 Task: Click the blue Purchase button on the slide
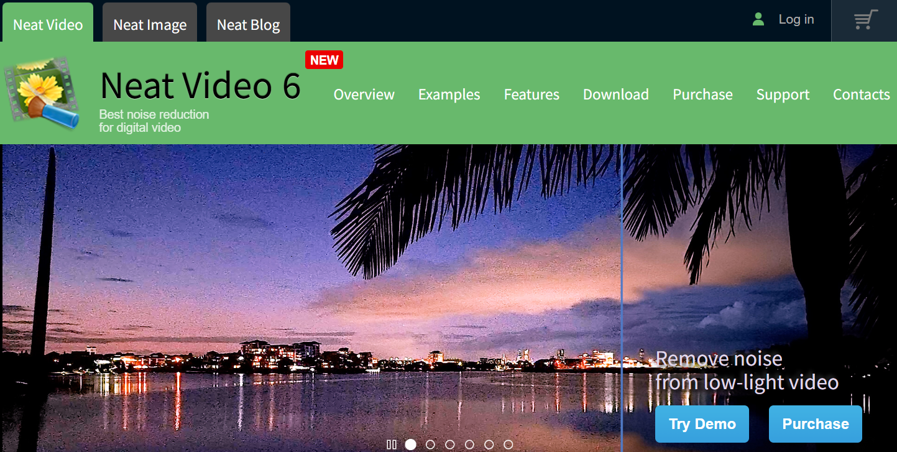tap(816, 424)
